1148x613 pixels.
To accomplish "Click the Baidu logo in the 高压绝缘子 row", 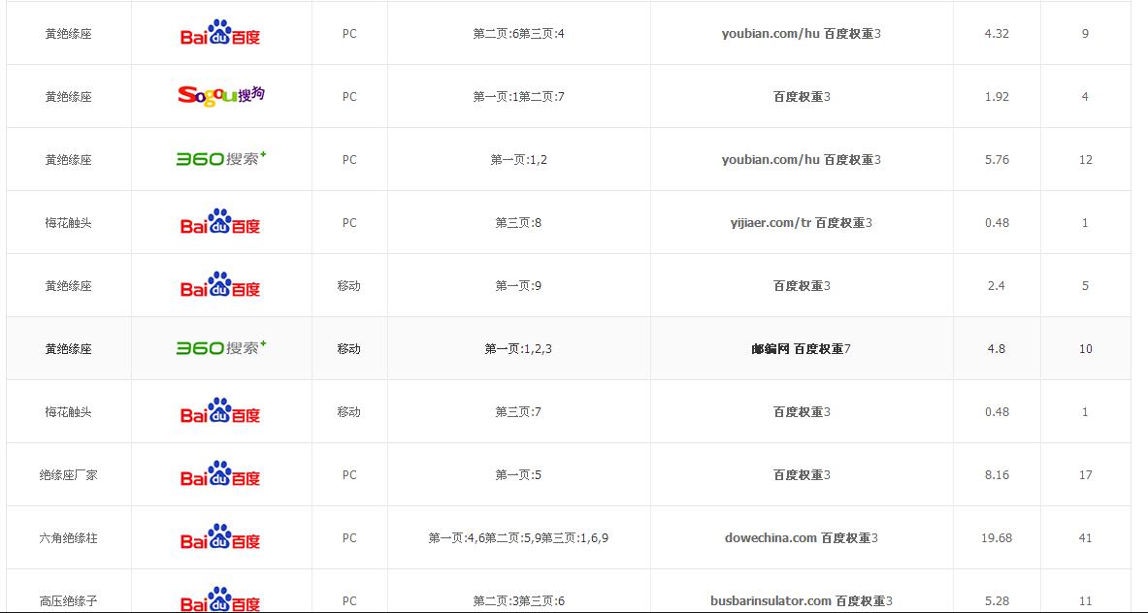I will pos(221,599).
